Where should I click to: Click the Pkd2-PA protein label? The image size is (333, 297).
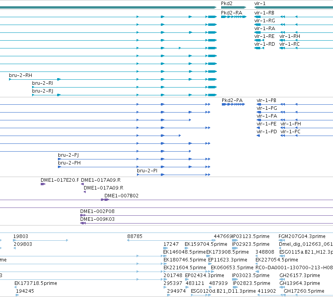(232, 100)
